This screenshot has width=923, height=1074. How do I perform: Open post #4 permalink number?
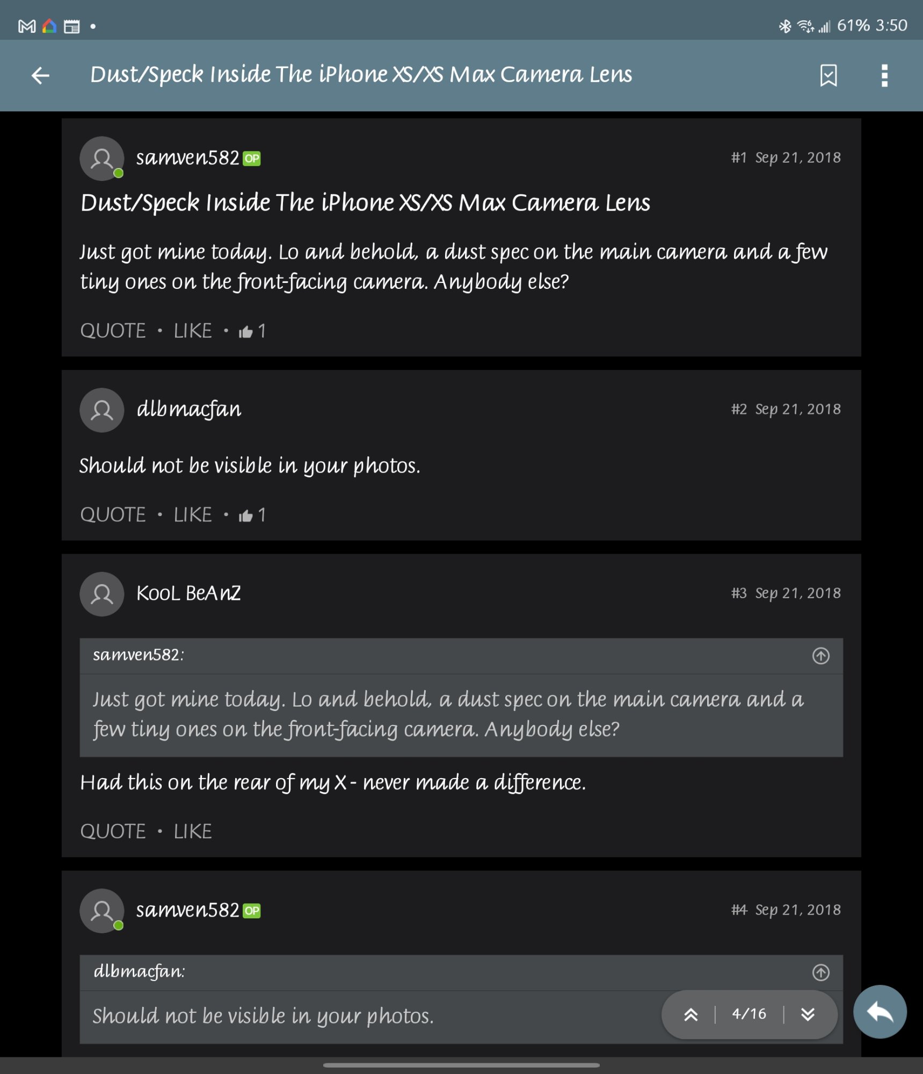tap(739, 910)
